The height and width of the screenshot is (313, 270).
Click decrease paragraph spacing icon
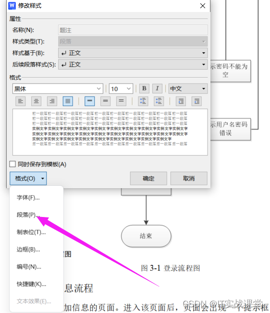[159, 101]
